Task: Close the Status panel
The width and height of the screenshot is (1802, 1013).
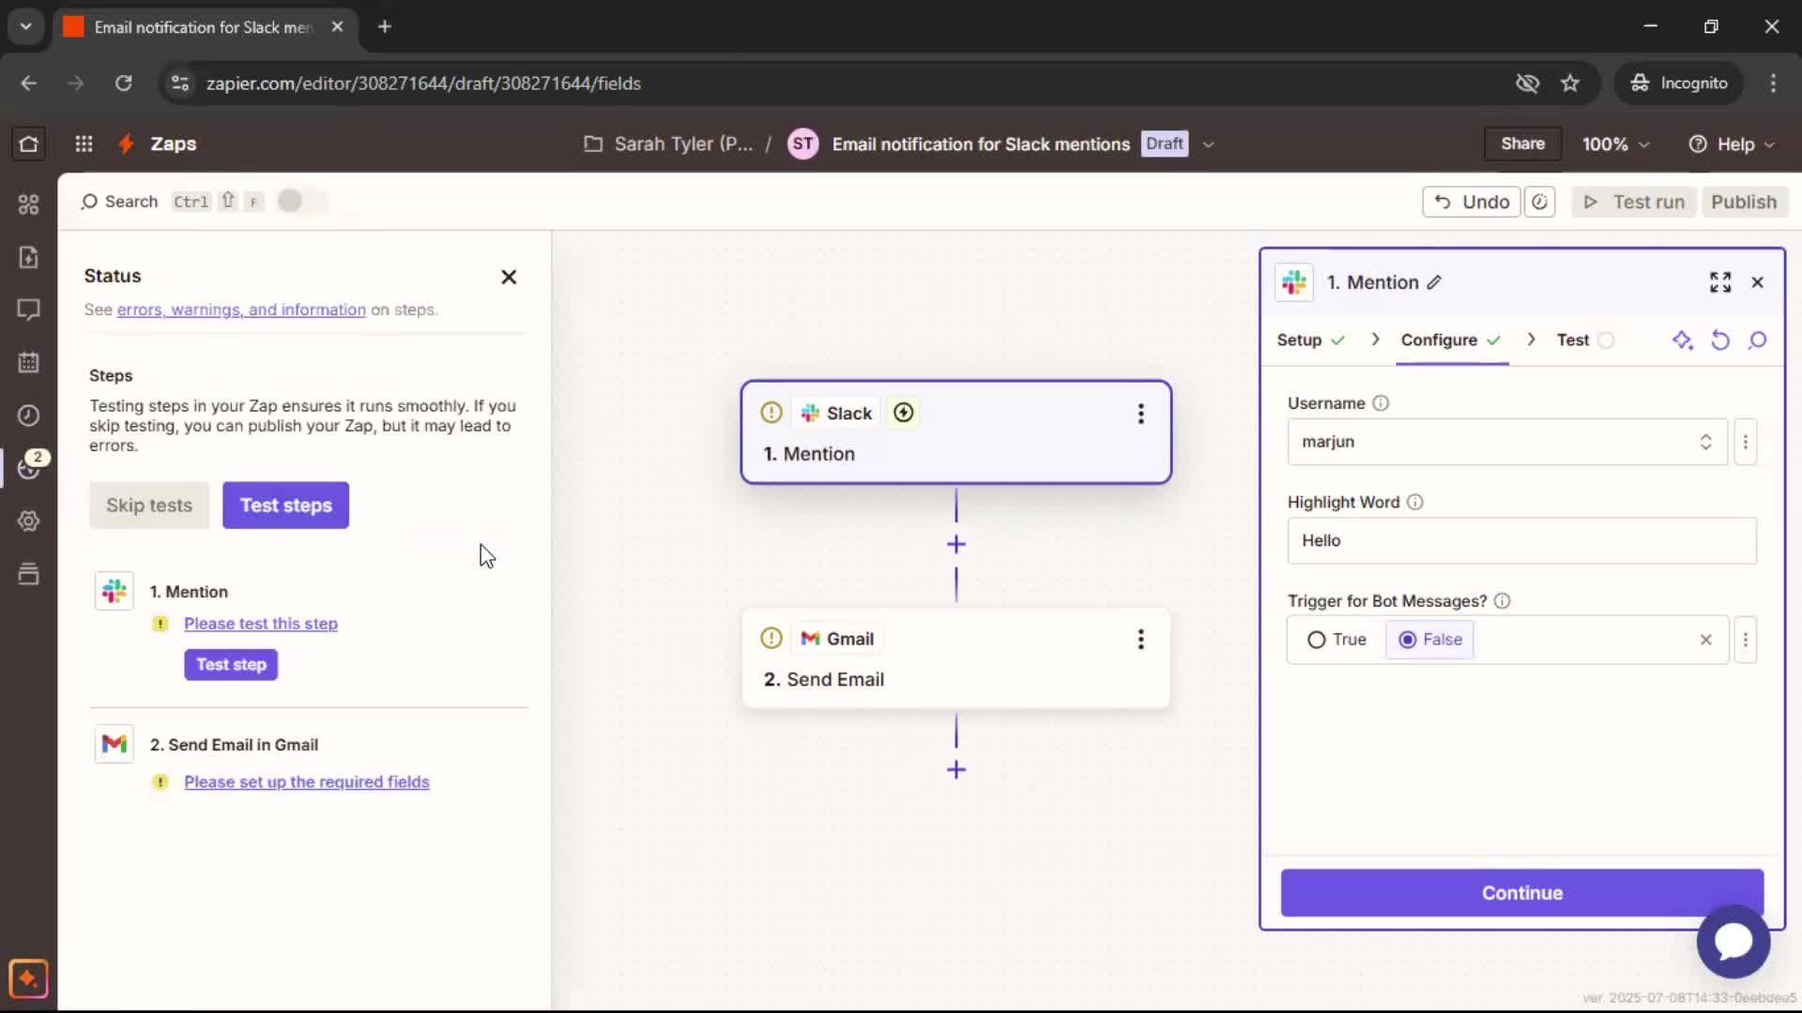Action: 509,277
